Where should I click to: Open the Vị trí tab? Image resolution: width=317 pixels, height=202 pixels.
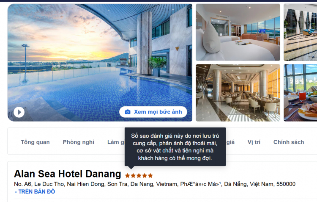tap(254, 142)
